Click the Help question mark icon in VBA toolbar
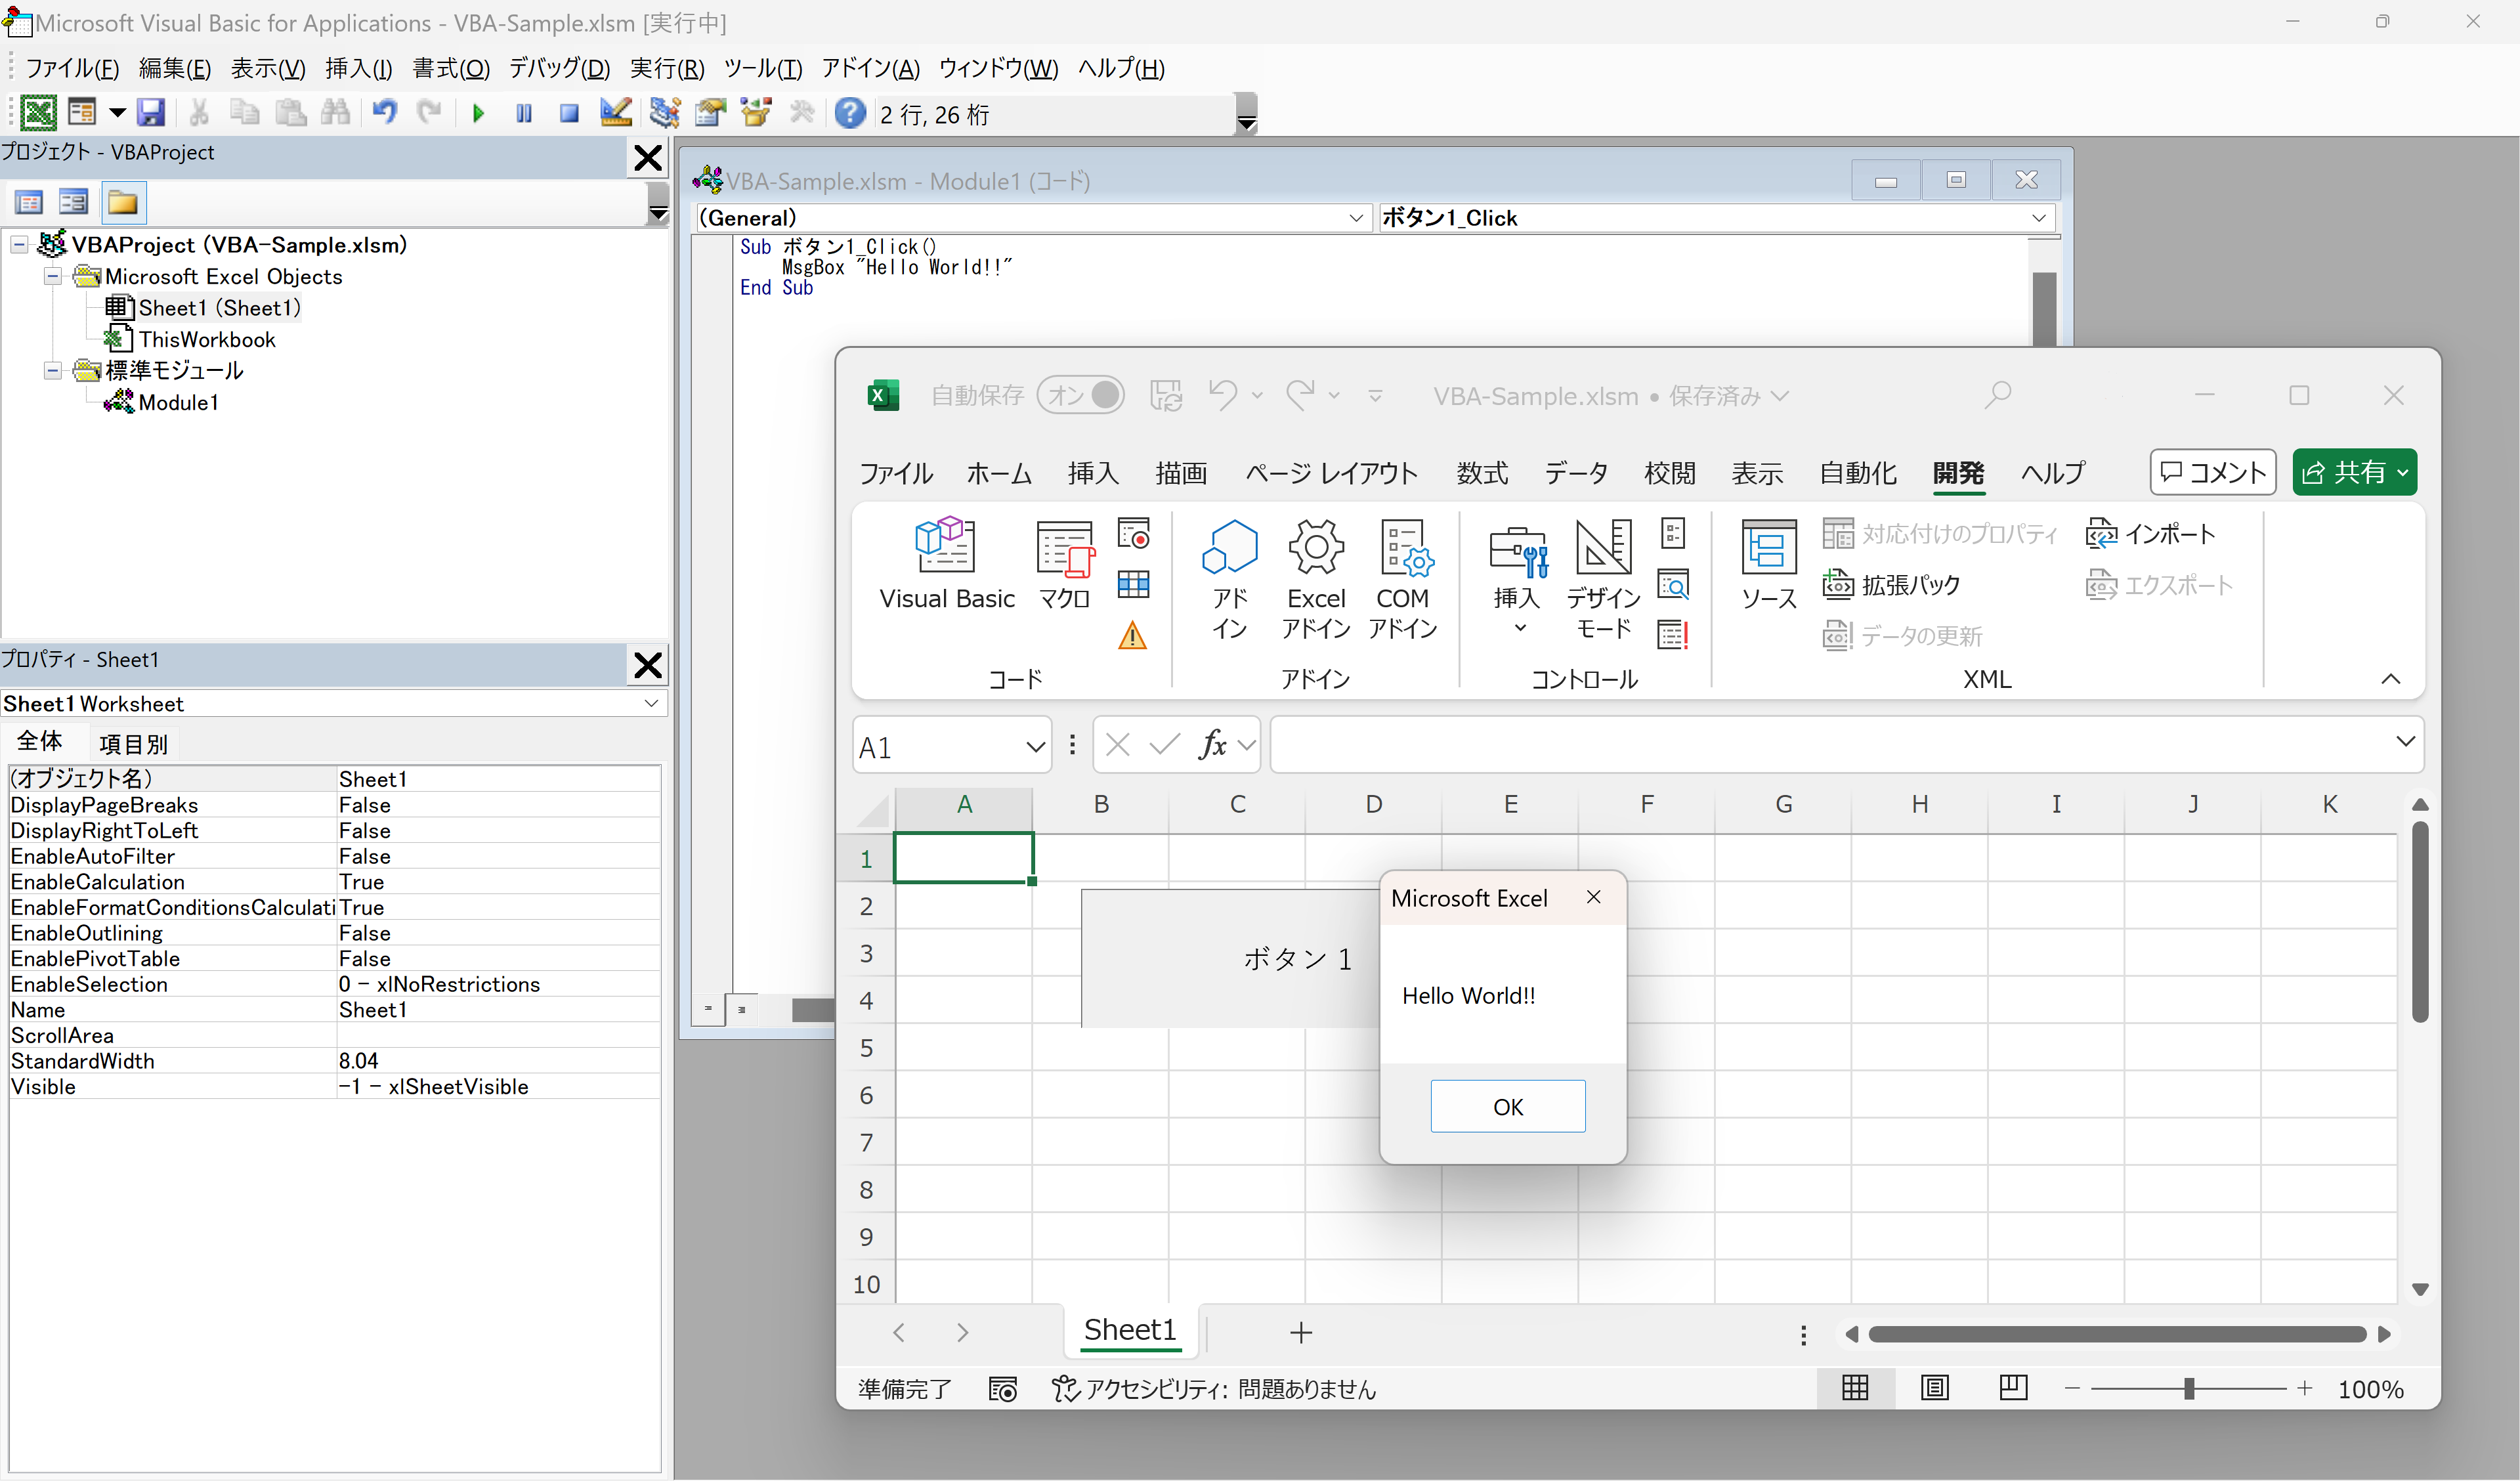The image size is (2520, 1481). tap(850, 113)
